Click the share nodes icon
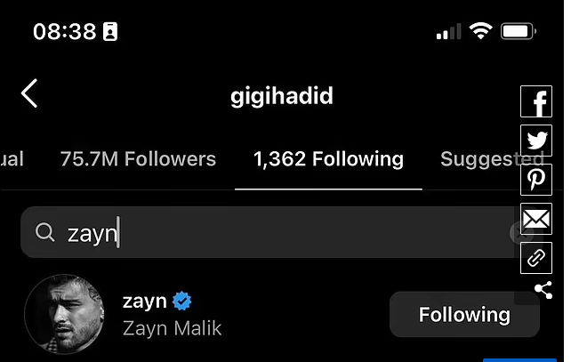 pyautogui.click(x=543, y=290)
